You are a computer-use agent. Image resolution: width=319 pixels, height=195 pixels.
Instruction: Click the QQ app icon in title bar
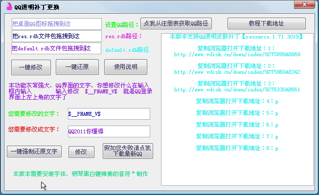click(x=9, y=6)
